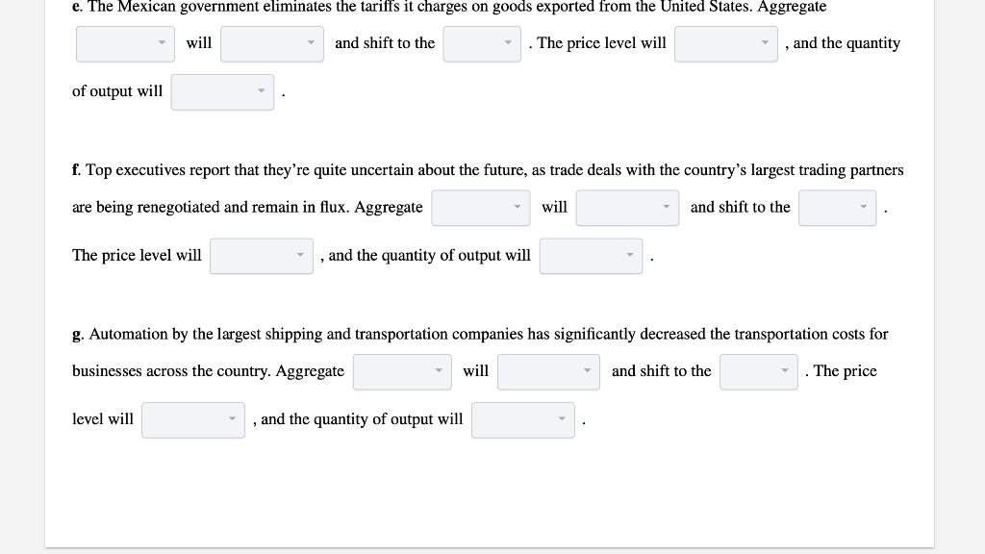Open the Aggregate dropdown in question g
985x554 pixels.
tap(402, 371)
